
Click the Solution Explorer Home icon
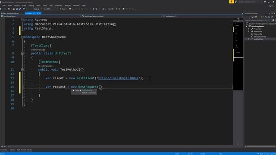point(252,17)
